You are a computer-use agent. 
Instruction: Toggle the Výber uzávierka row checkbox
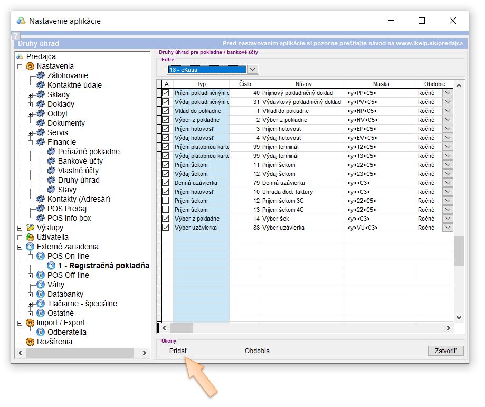coord(166,228)
